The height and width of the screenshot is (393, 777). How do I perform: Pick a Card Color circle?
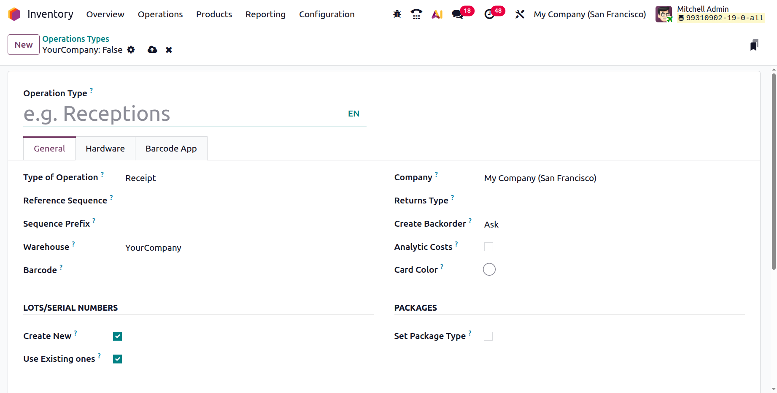click(x=489, y=269)
